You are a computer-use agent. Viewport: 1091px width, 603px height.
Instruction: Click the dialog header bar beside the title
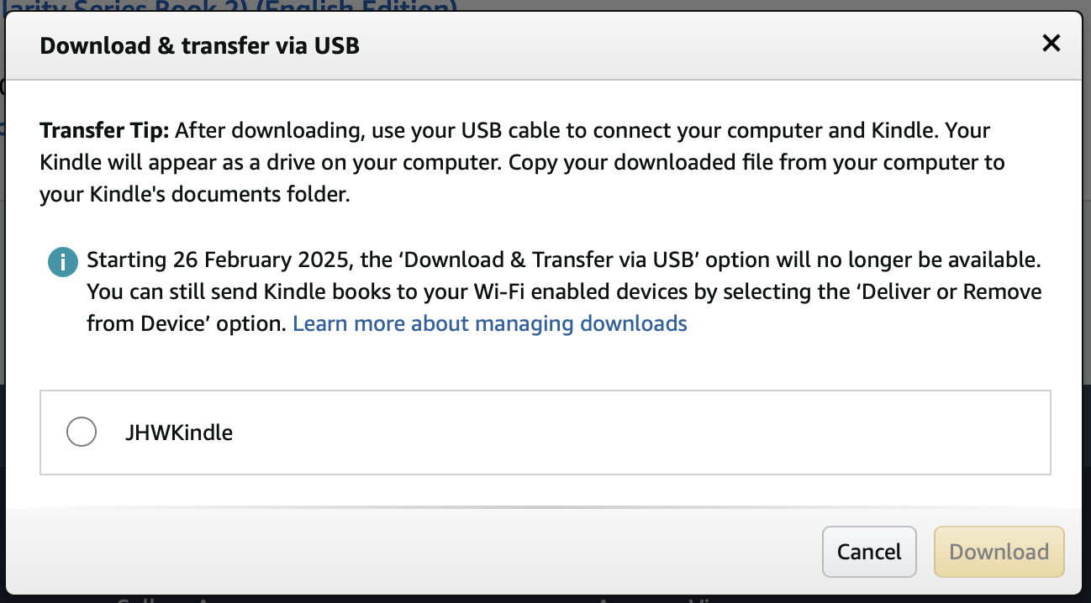pos(698,45)
